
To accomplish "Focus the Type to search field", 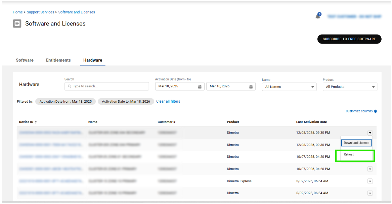I will click(x=107, y=86).
